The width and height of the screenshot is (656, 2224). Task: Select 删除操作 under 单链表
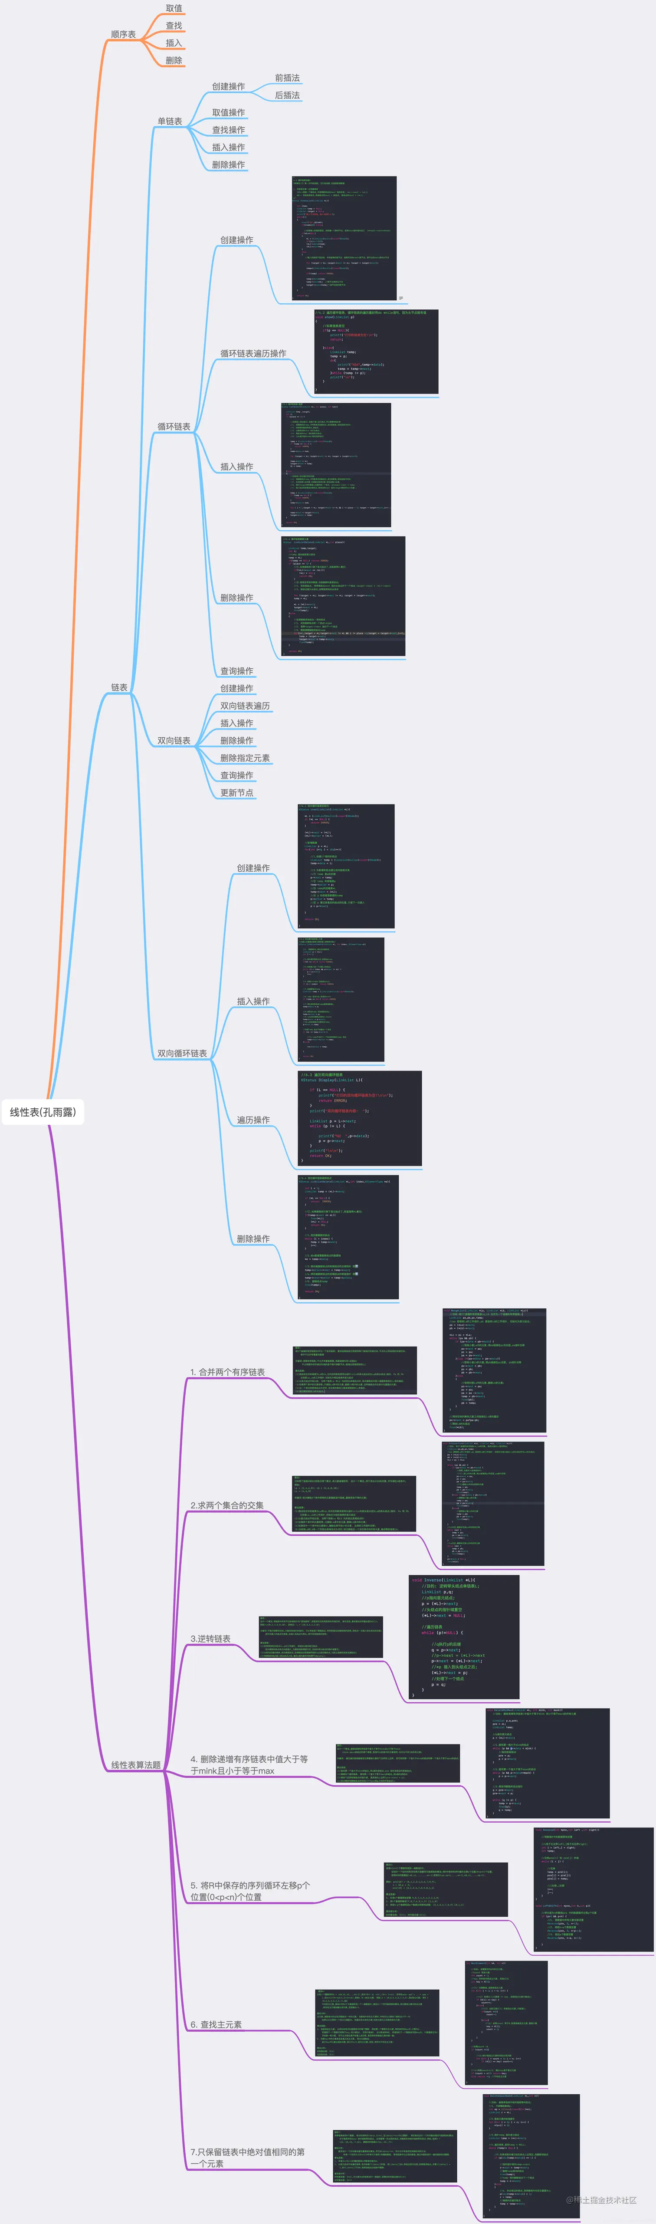coord(229,164)
